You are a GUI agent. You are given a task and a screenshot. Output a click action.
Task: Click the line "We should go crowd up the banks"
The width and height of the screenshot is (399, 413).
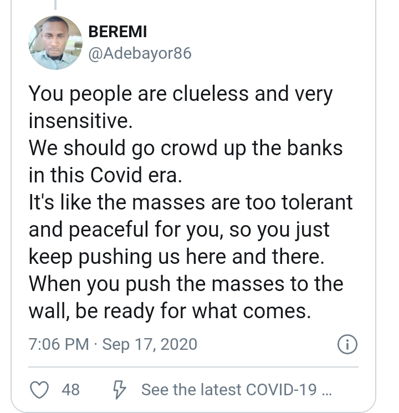coord(185,149)
